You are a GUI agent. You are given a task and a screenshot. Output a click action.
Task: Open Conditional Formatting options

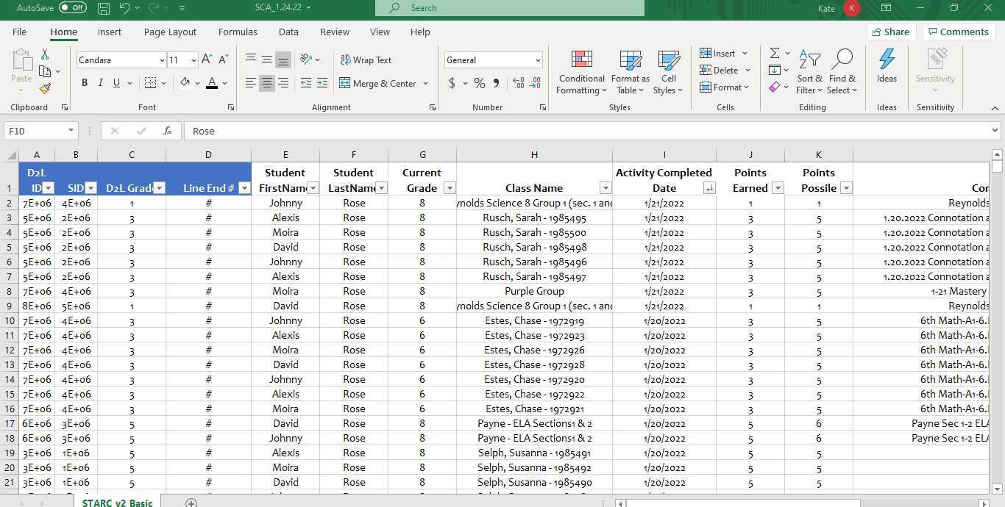[x=581, y=71]
